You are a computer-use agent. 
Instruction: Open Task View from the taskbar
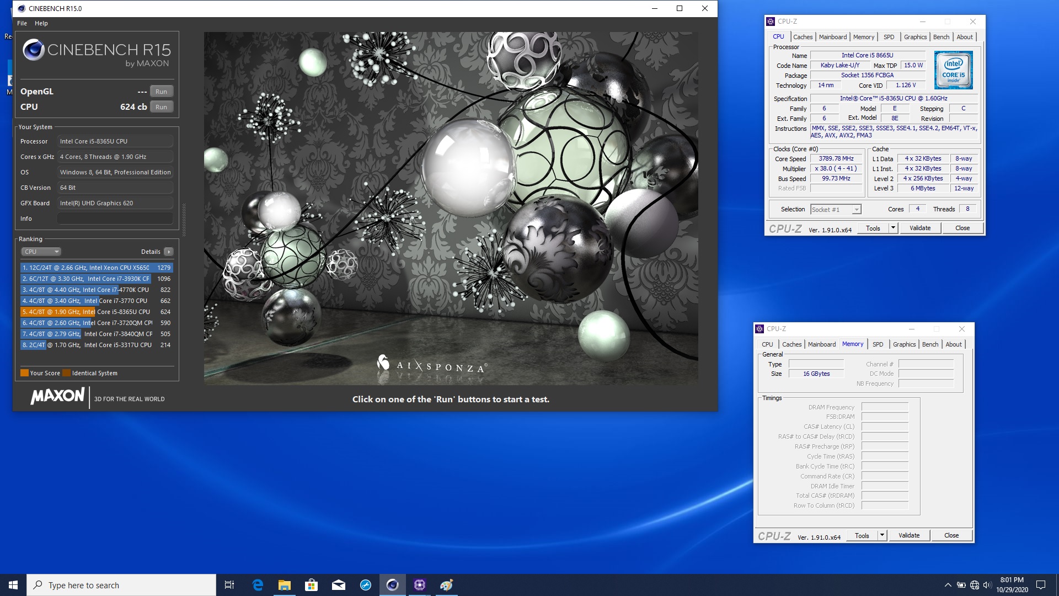(229, 585)
